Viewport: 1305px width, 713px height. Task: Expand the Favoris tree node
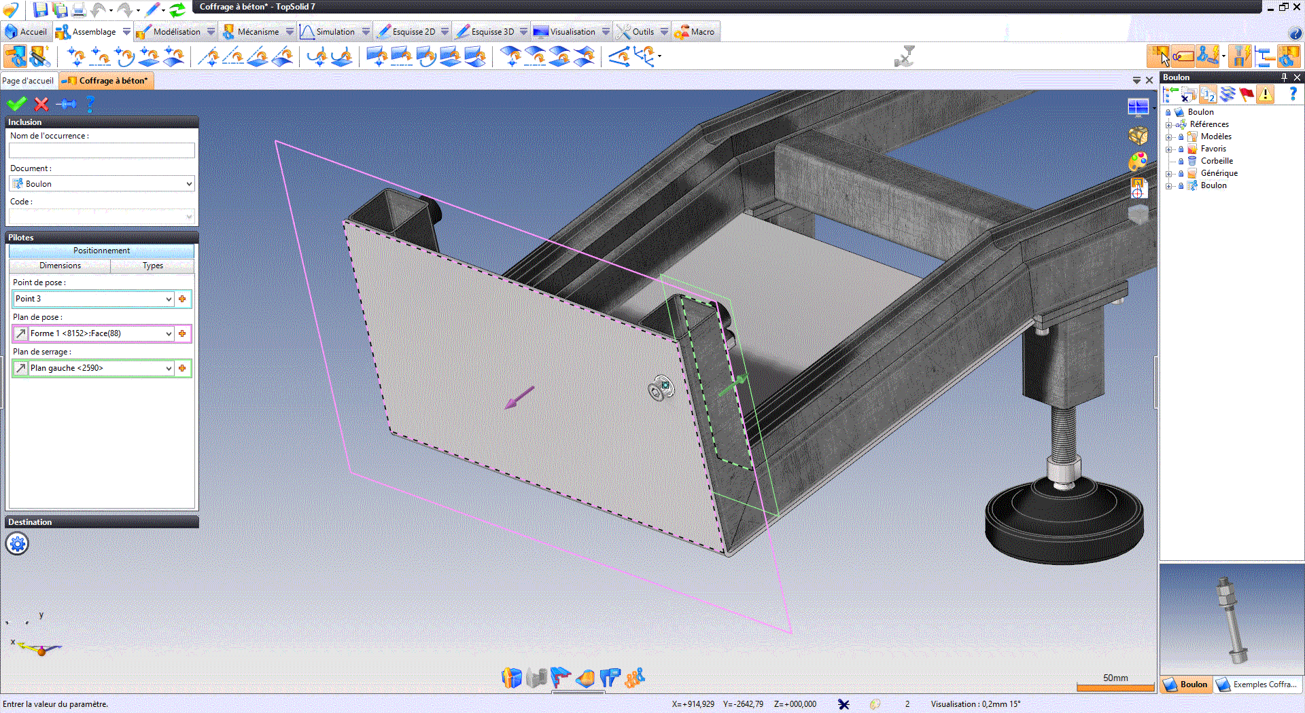1169,149
